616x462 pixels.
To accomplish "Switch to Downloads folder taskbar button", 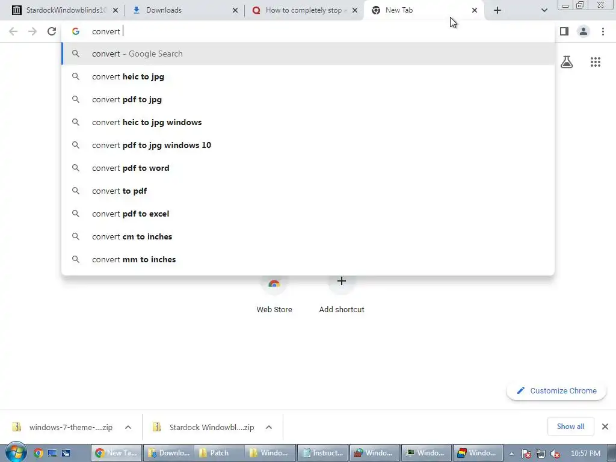I will click(x=168, y=453).
